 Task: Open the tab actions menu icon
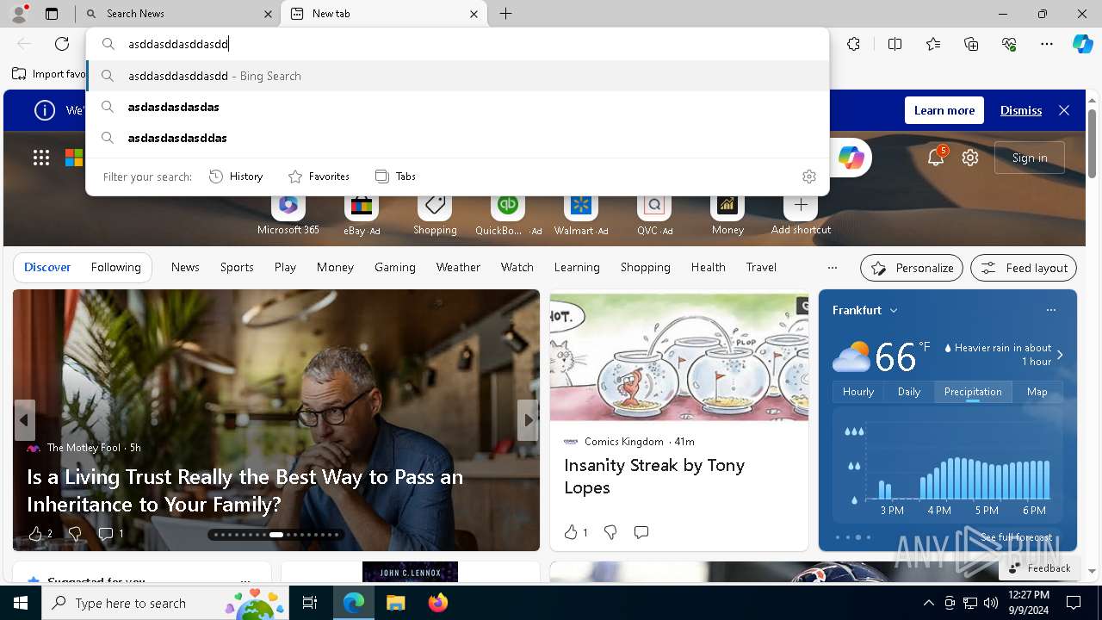(x=52, y=14)
